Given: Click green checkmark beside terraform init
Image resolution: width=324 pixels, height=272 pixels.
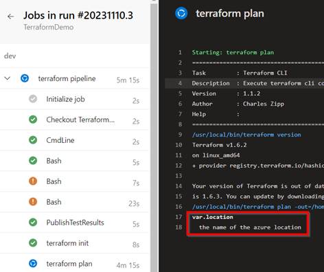Looking at the screenshot, I should click(x=33, y=243).
